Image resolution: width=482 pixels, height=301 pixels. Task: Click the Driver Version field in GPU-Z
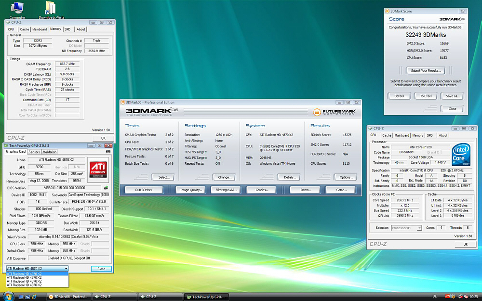(68, 237)
